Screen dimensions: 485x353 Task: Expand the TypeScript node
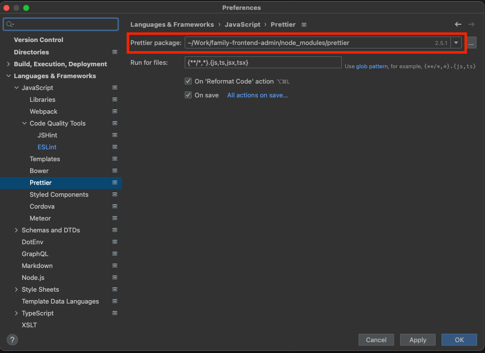pos(16,313)
